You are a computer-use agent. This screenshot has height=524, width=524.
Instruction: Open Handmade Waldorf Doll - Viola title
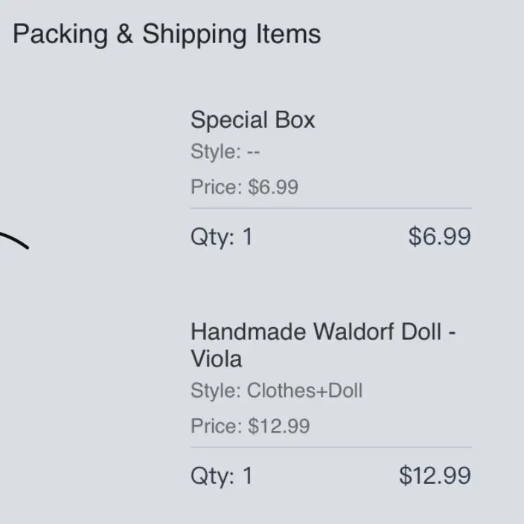click(x=323, y=345)
